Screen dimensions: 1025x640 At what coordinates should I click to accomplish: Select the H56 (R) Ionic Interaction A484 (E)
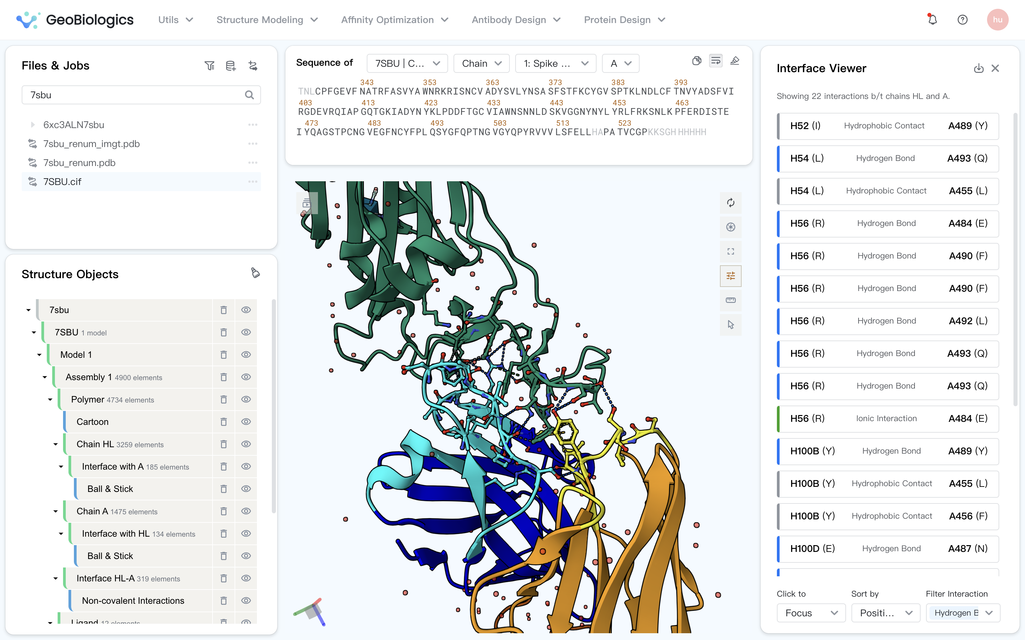(888, 419)
